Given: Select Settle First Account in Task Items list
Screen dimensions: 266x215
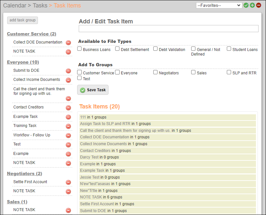Looking at the screenshot, I should coord(168,204).
